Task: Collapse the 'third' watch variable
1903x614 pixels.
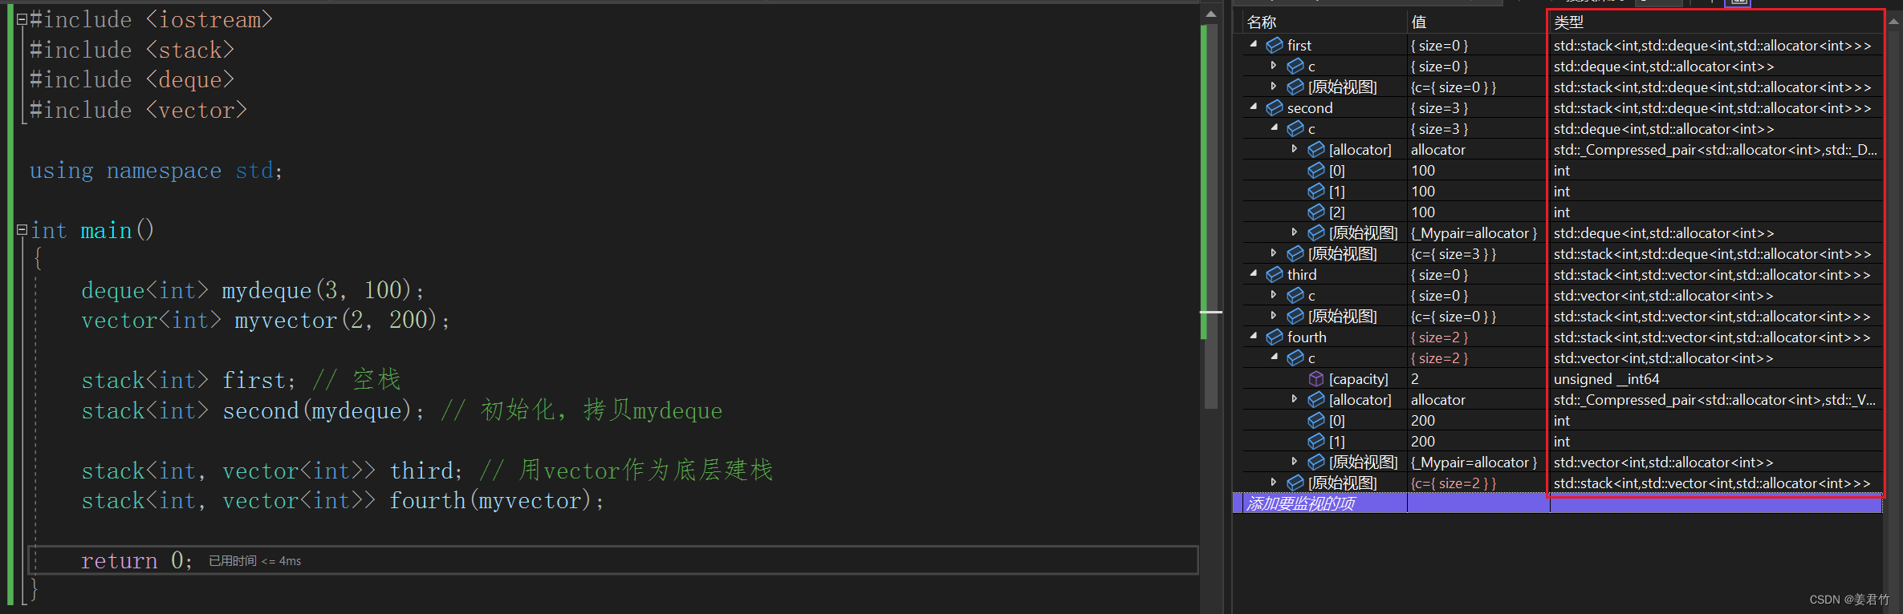Action: pos(1254,274)
